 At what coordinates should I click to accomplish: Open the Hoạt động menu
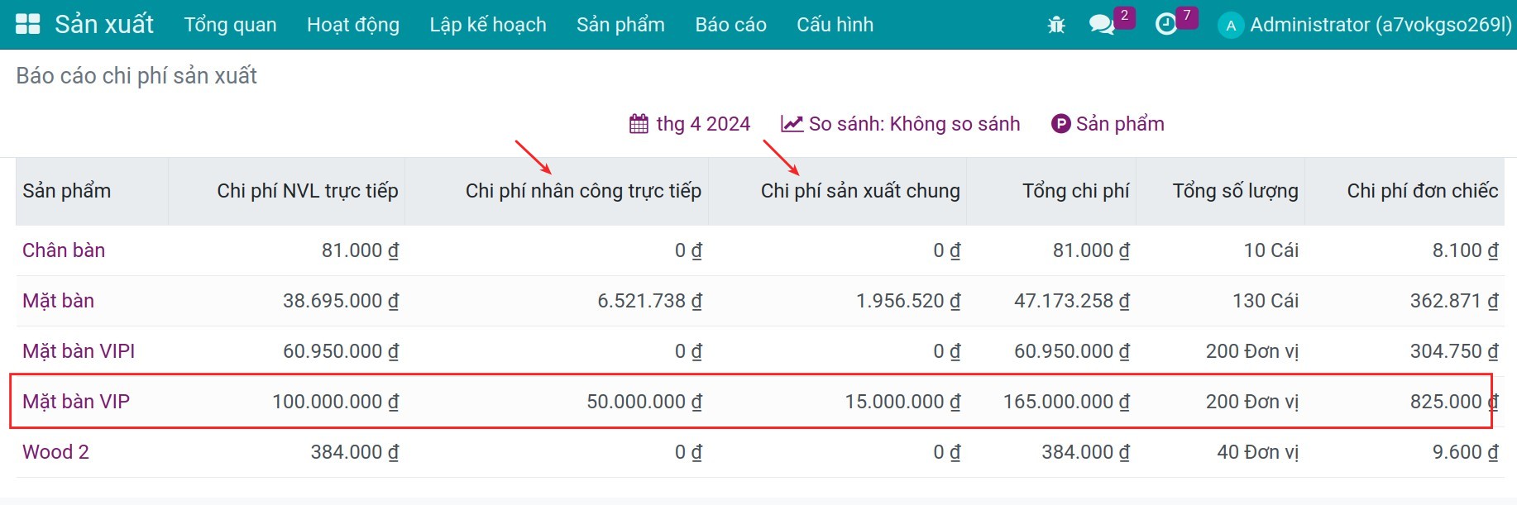pos(353,25)
